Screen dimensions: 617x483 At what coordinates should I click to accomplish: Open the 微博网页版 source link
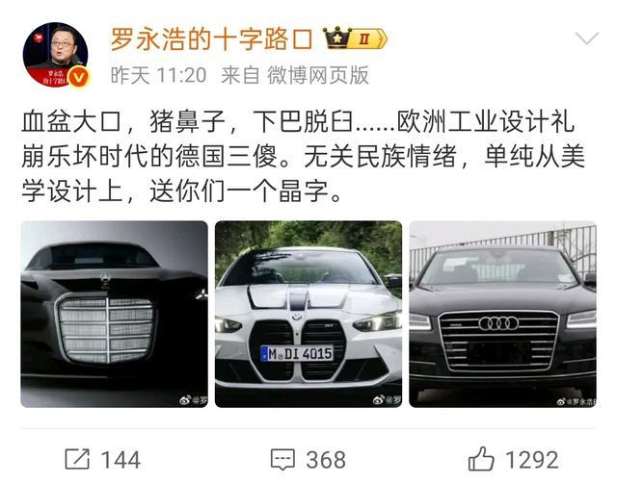point(318,75)
